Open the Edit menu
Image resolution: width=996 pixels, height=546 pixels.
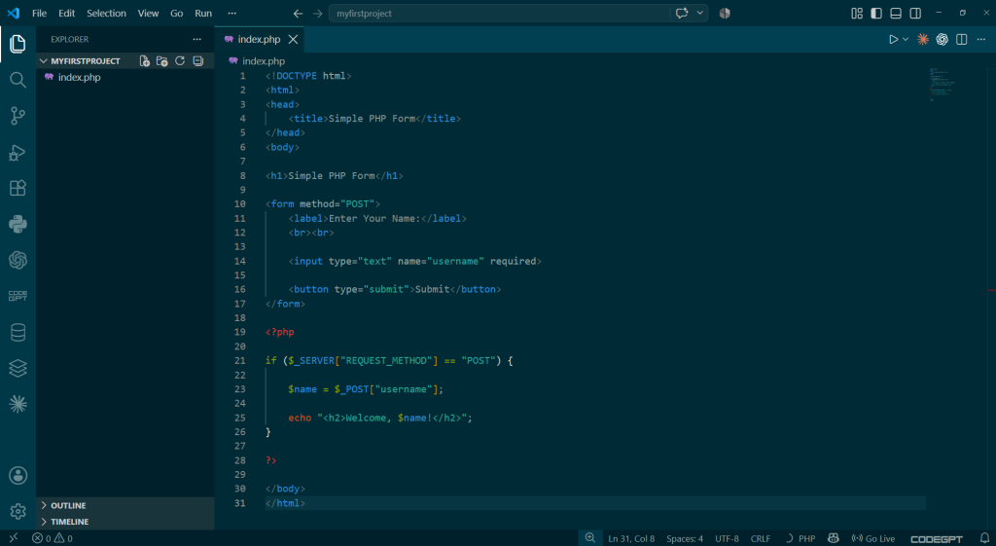pyautogui.click(x=67, y=13)
